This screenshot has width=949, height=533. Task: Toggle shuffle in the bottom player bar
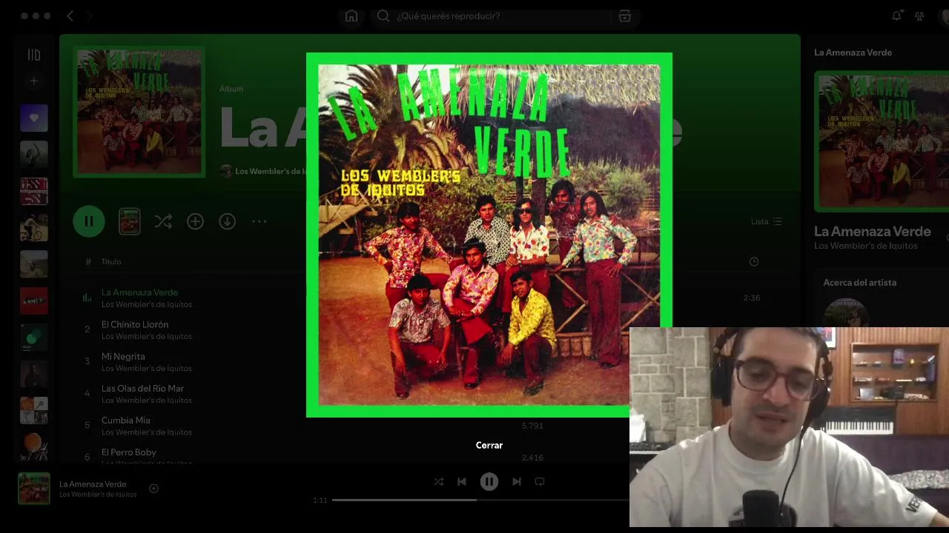click(439, 481)
